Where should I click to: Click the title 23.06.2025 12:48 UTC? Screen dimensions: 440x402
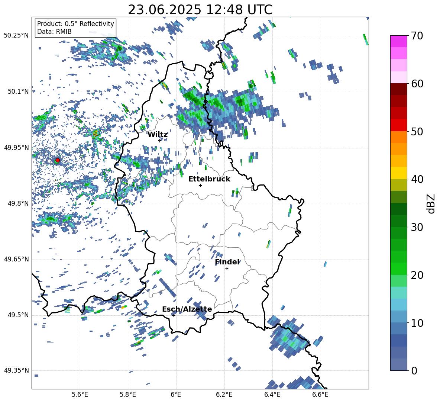click(200, 10)
